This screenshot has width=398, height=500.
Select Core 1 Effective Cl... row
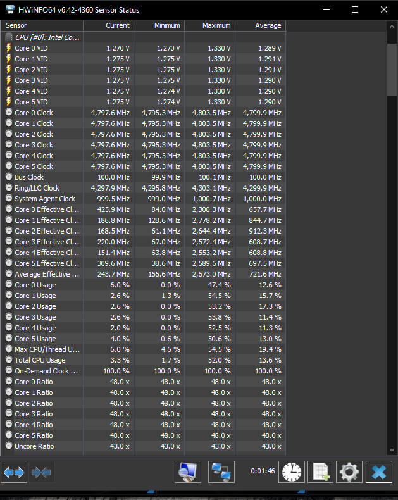tap(143, 220)
